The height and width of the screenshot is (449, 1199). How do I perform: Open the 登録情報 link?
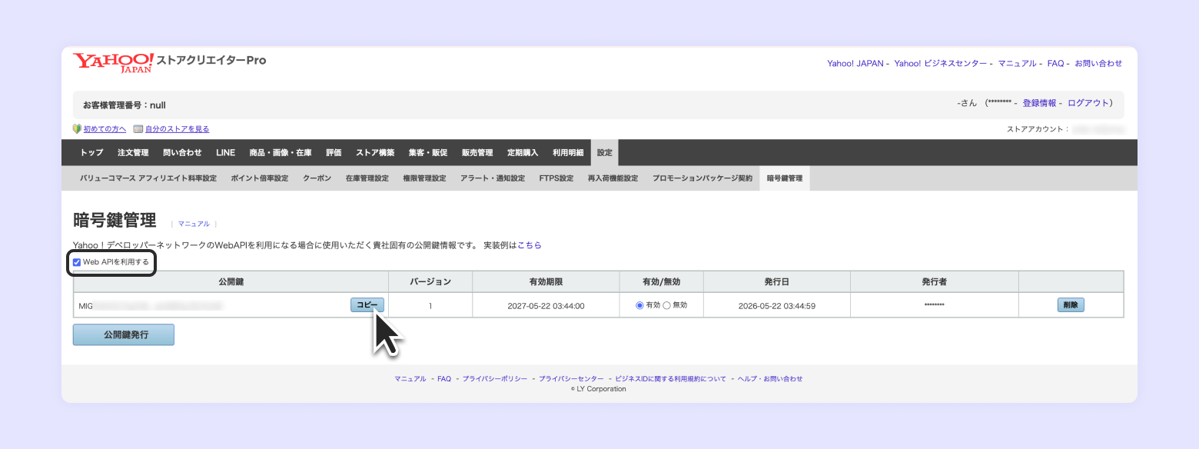pos(1039,103)
